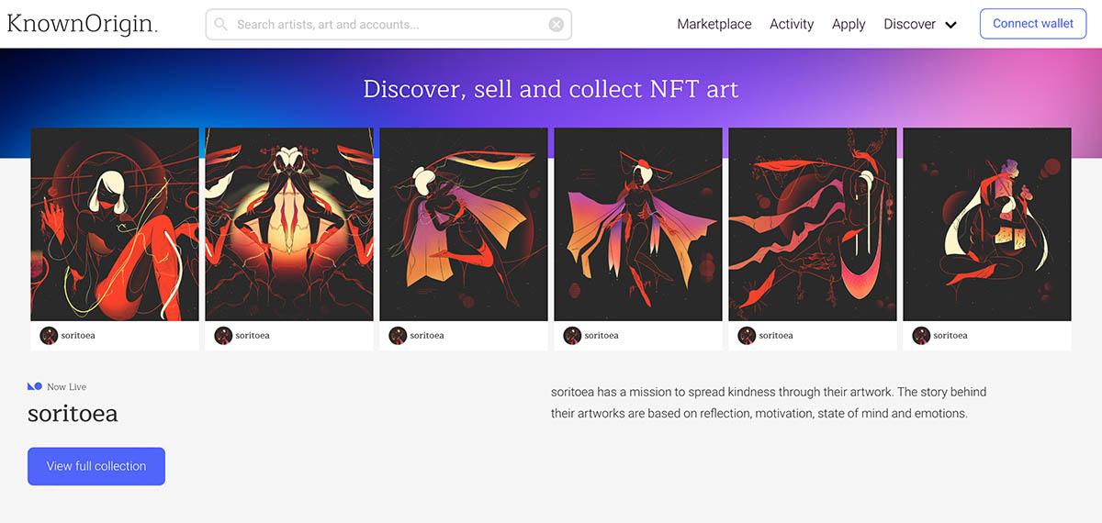This screenshot has height=523, width=1102.
Task: Click the soritoea avatar under the second artwork
Action: 223,336
